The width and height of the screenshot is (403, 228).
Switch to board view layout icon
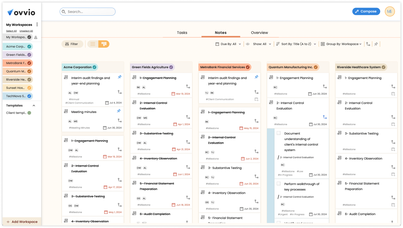(x=104, y=44)
